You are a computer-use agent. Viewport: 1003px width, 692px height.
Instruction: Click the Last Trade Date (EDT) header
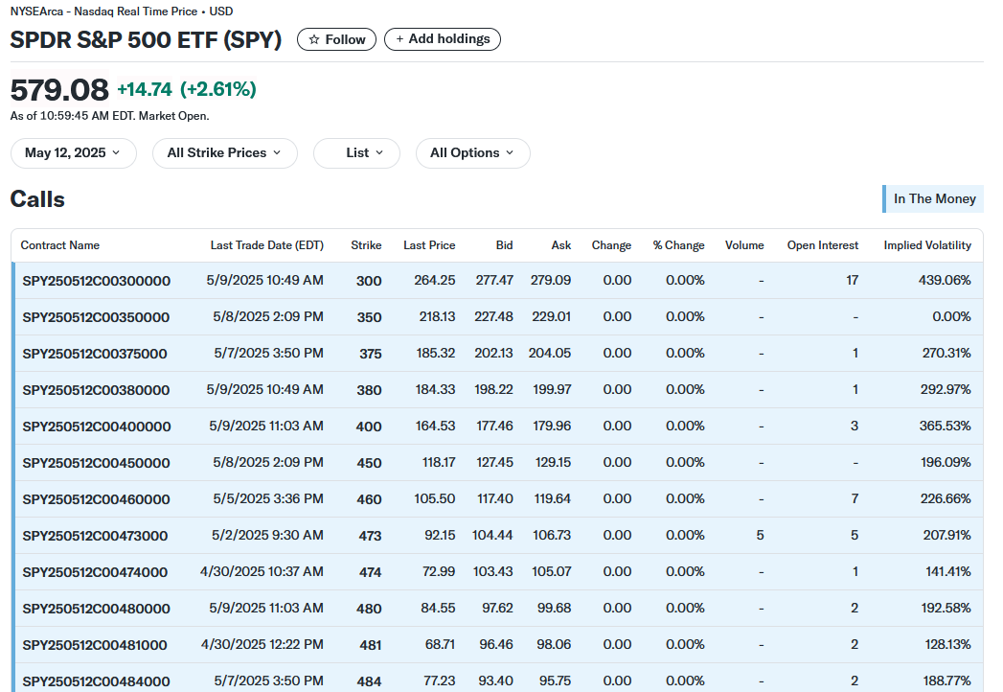(266, 245)
